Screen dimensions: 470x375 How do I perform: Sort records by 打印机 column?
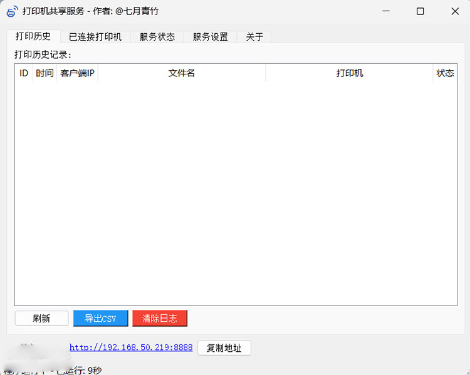click(x=349, y=73)
